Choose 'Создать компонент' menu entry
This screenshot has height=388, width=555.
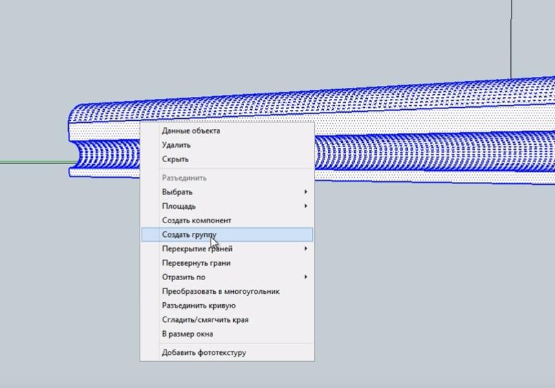(226, 220)
